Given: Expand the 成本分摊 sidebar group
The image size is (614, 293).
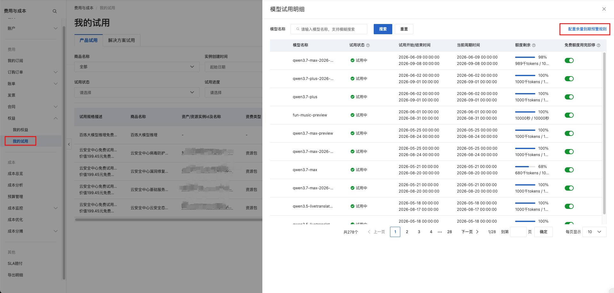Looking at the screenshot, I should 55,231.
